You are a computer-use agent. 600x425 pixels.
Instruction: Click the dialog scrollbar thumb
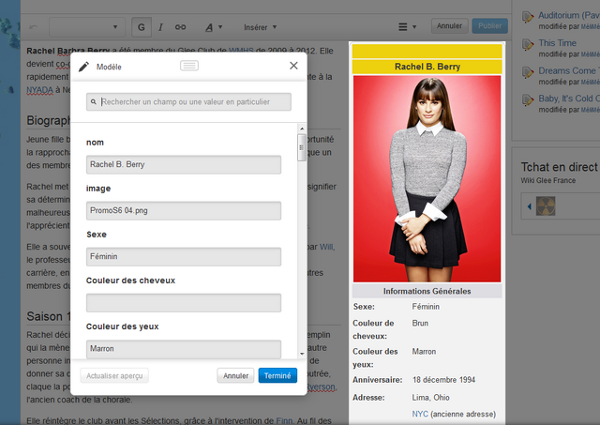302,147
